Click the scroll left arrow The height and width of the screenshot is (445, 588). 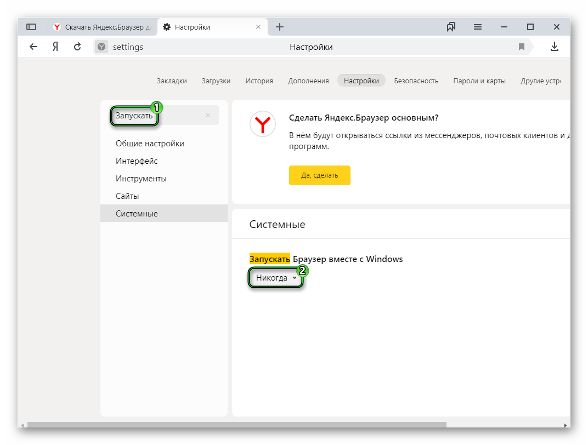22,425
